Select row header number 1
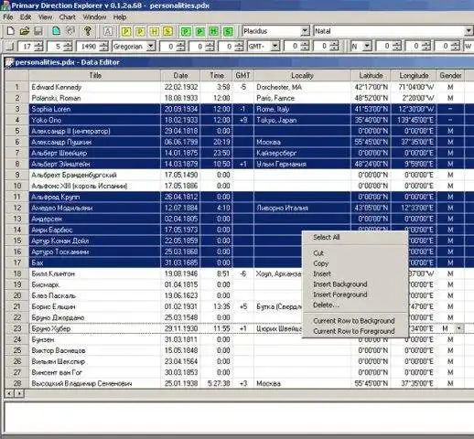This screenshot has height=439, width=474. click(x=17, y=87)
